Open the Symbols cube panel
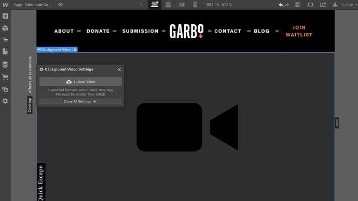The height and width of the screenshot is (201, 358). [5, 28]
